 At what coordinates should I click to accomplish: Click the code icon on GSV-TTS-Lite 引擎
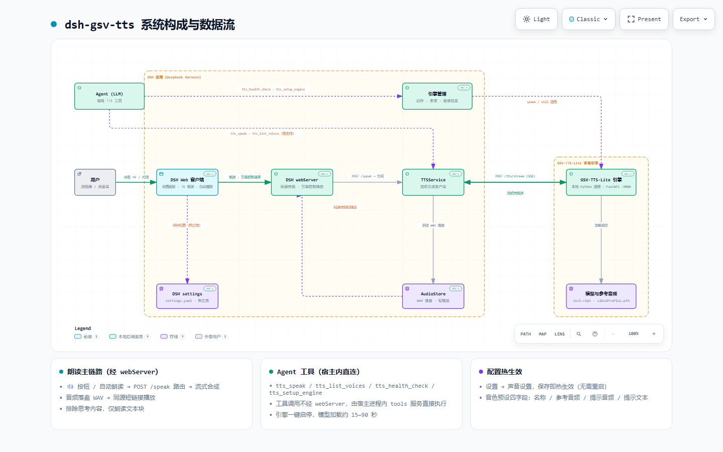click(571, 174)
